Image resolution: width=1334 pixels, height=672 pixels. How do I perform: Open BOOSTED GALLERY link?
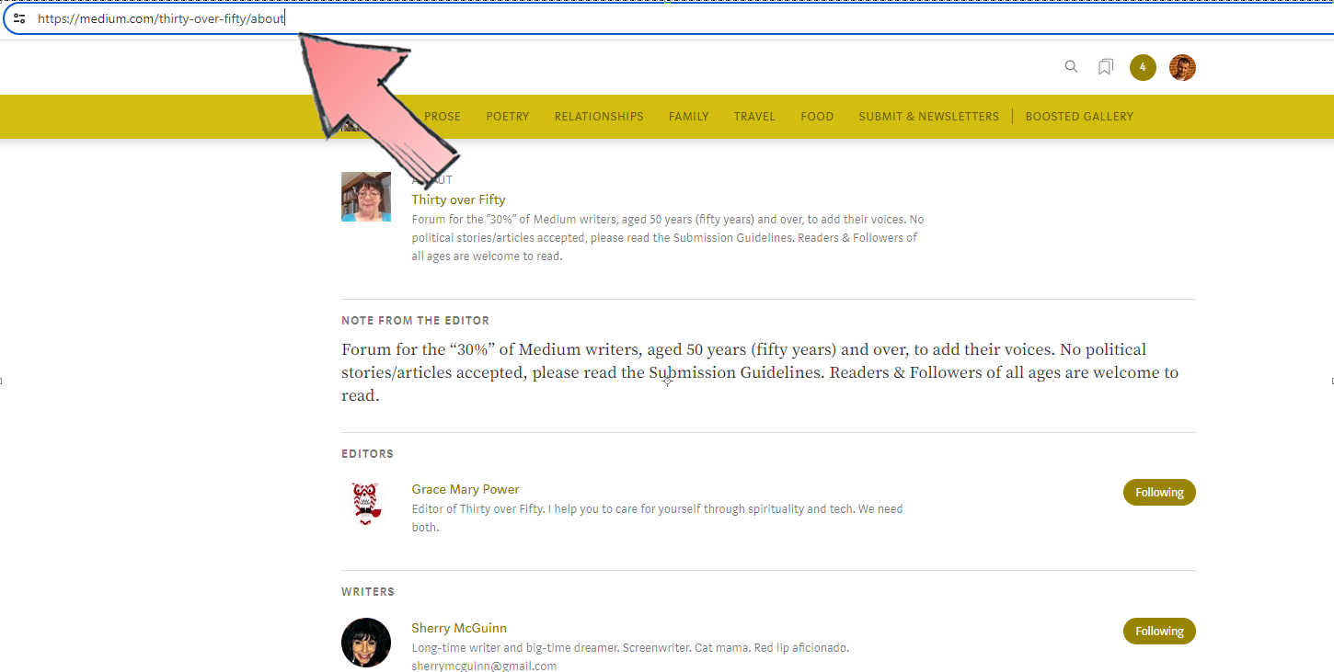(x=1079, y=117)
